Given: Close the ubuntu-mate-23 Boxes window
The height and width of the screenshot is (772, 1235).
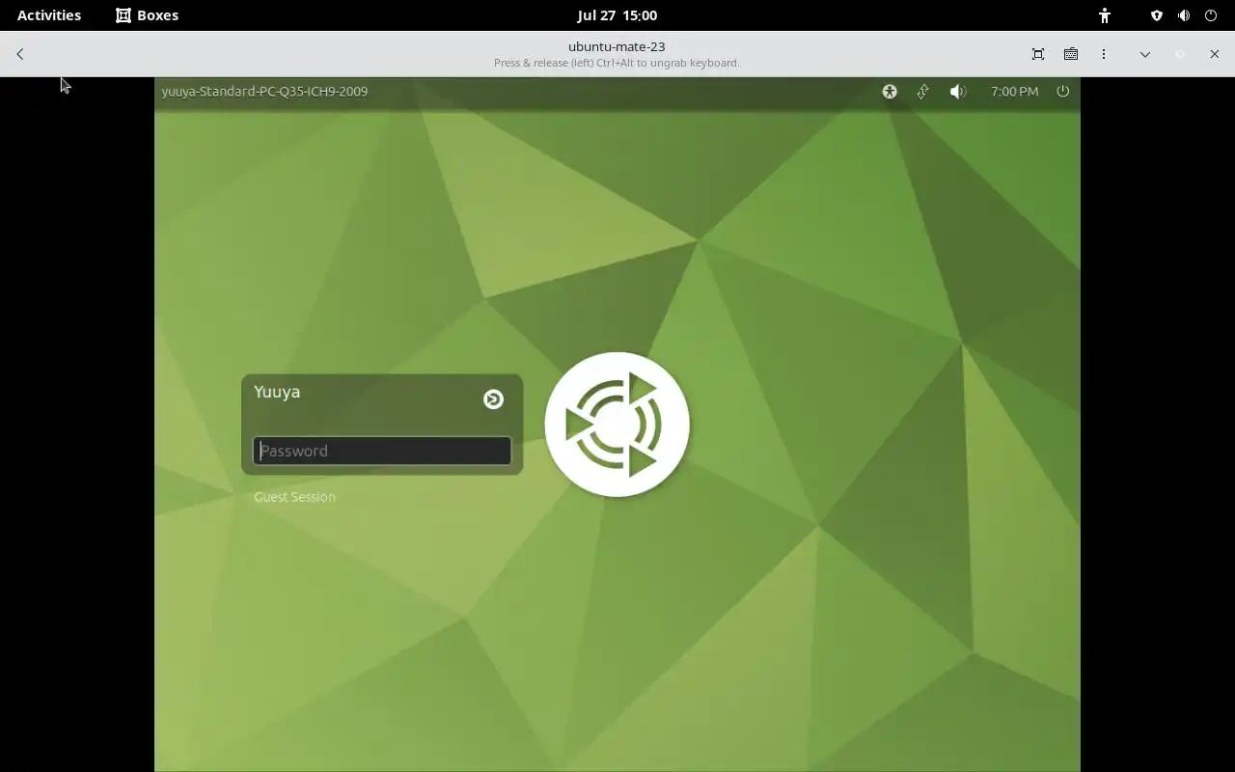Looking at the screenshot, I should (1214, 54).
